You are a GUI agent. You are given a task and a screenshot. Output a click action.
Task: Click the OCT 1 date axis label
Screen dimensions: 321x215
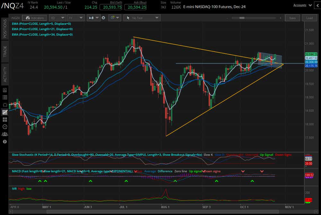click(x=244, y=207)
